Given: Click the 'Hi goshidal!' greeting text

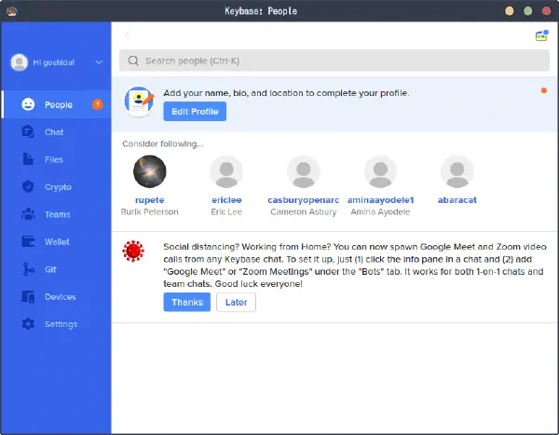Looking at the screenshot, I should pos(53,62).
